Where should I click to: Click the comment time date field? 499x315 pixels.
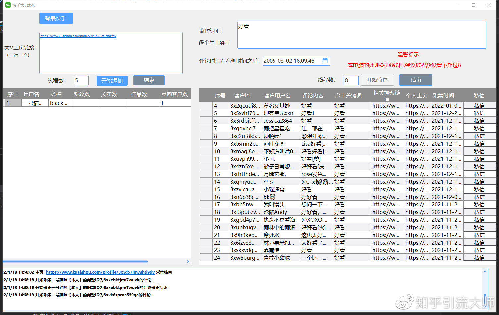coord(296,61)
